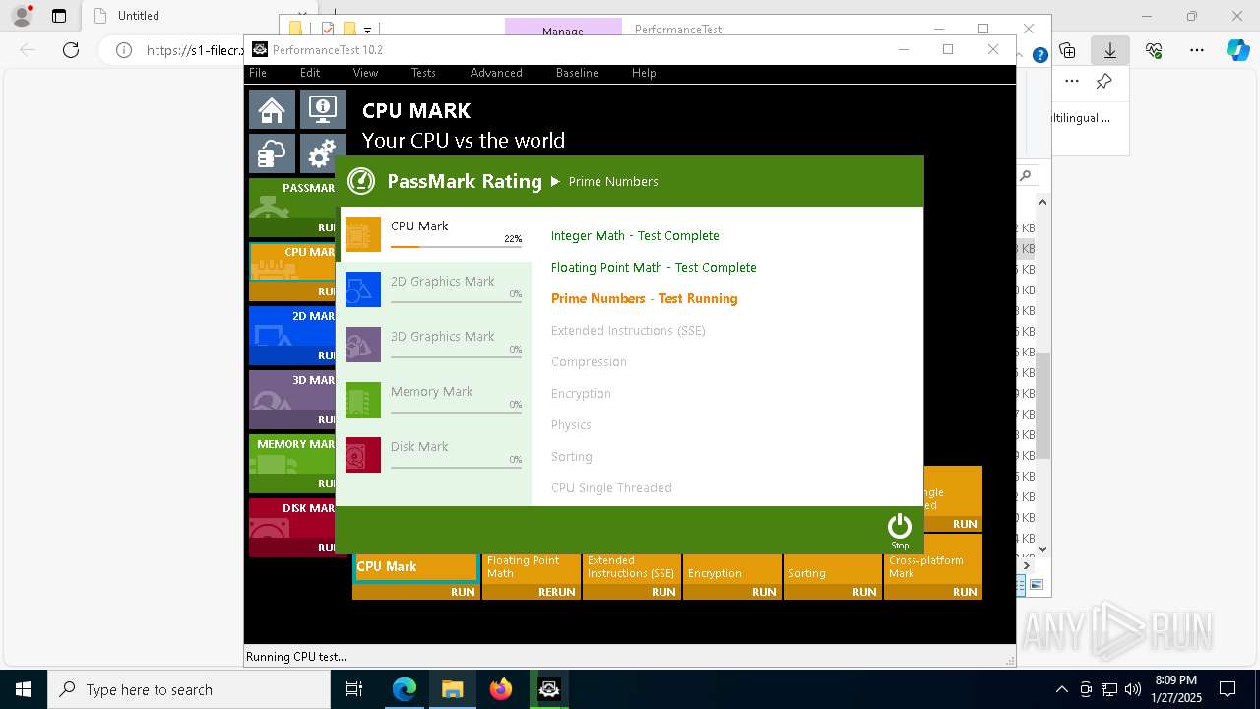This screenshot has width=1260, height=709.
Task: Open the browser downloads icon
Action: [1109, 50]
